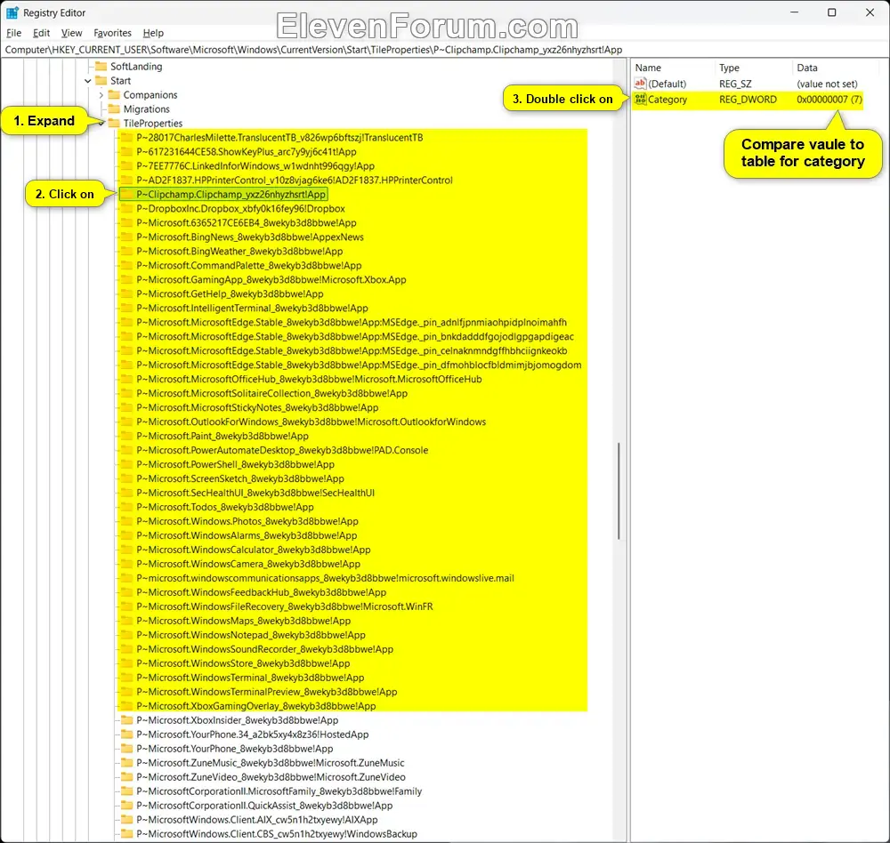Image resolution: width=890 pixels, height=843 pixels.
Task: Click the Category DWORD value icon
Action: [640, 100]
